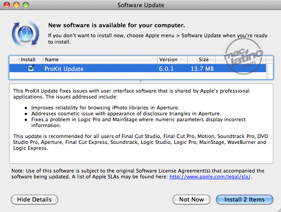Click the Software Update title bar text
Screen dimensions: 281x212
click(141, 5)
